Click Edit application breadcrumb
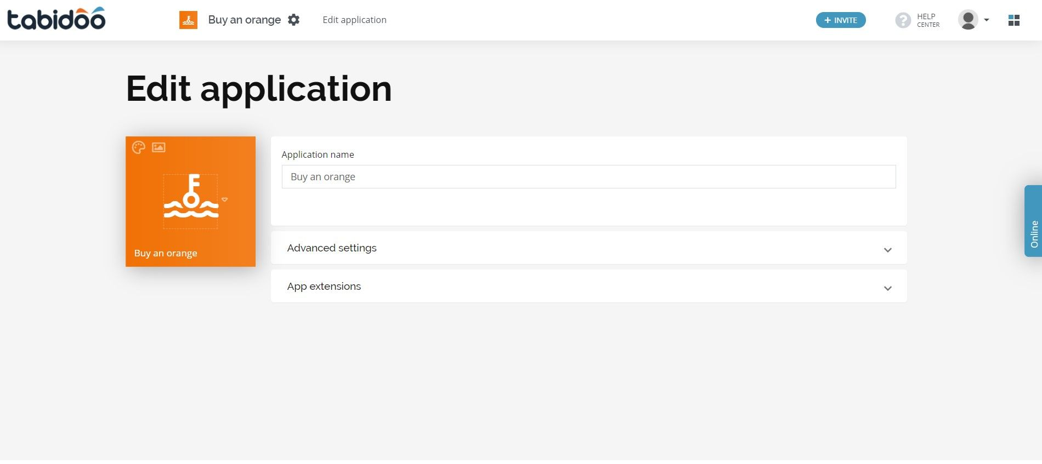This screenshot has width=1042, height=464. click(x=354, y=20)
